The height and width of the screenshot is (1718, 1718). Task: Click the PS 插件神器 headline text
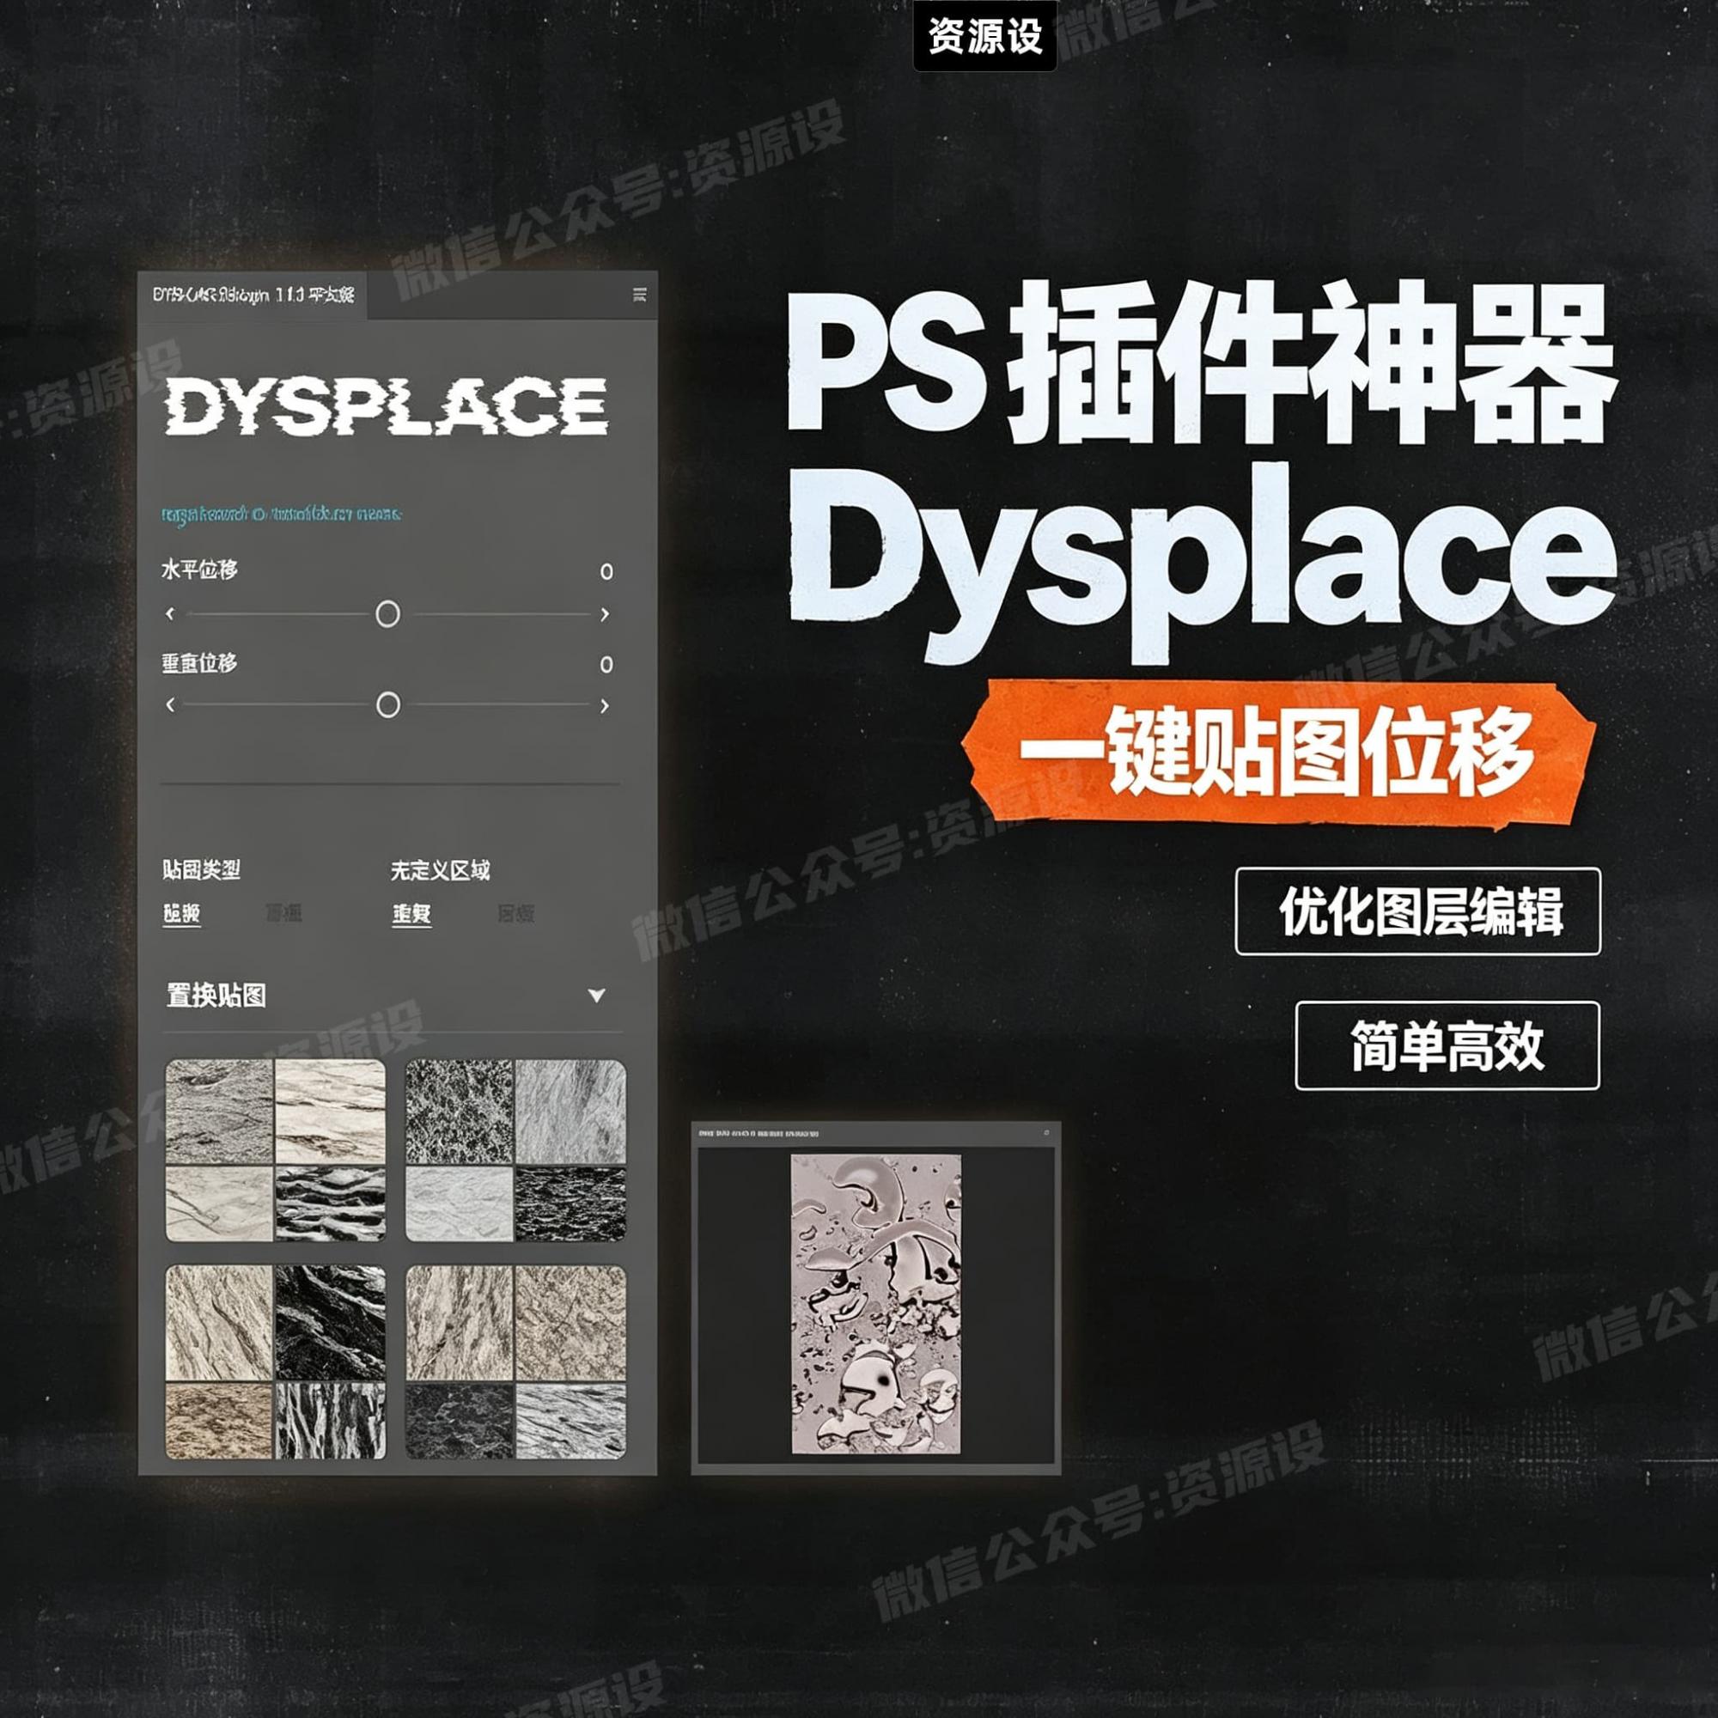coord(1201,364)
